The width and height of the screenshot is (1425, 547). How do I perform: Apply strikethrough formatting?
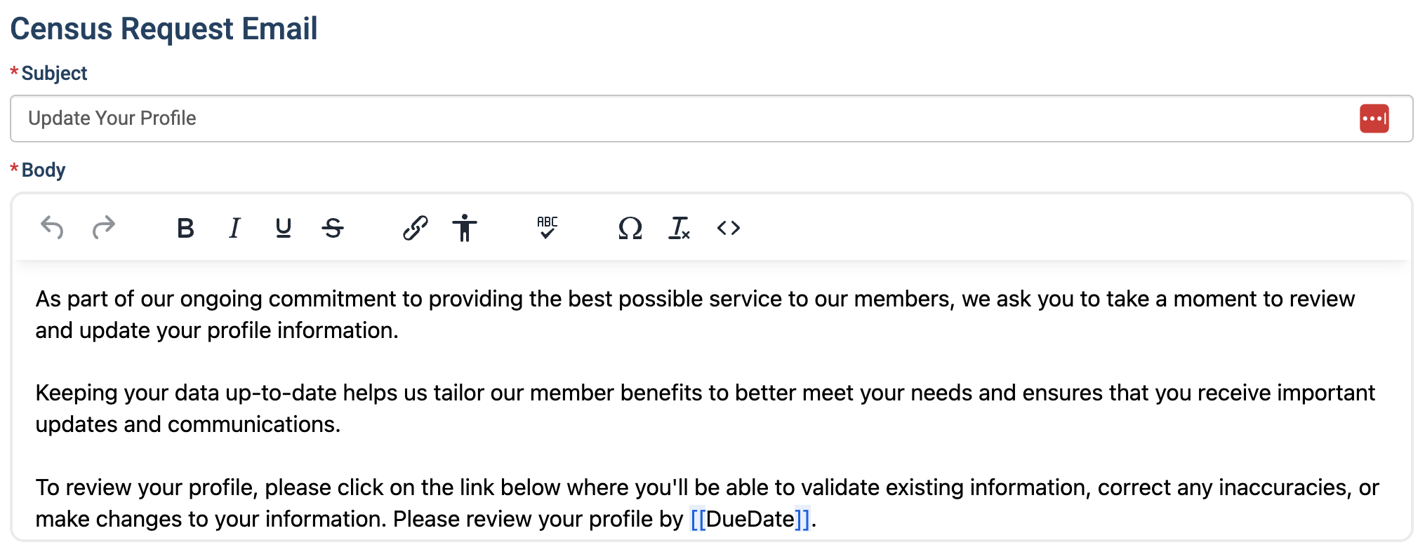pyautogui.click(x=333, y=228)
